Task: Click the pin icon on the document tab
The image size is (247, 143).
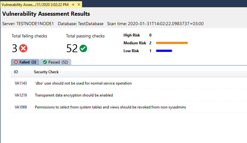Action: tap(73, 5)
